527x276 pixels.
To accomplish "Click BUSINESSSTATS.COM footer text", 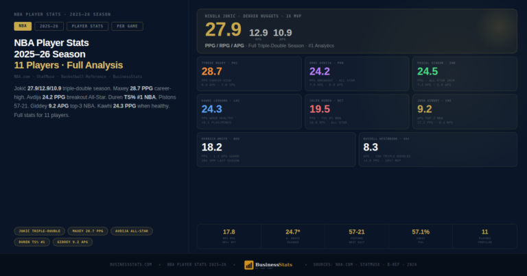I will click(x=131, y=264).
